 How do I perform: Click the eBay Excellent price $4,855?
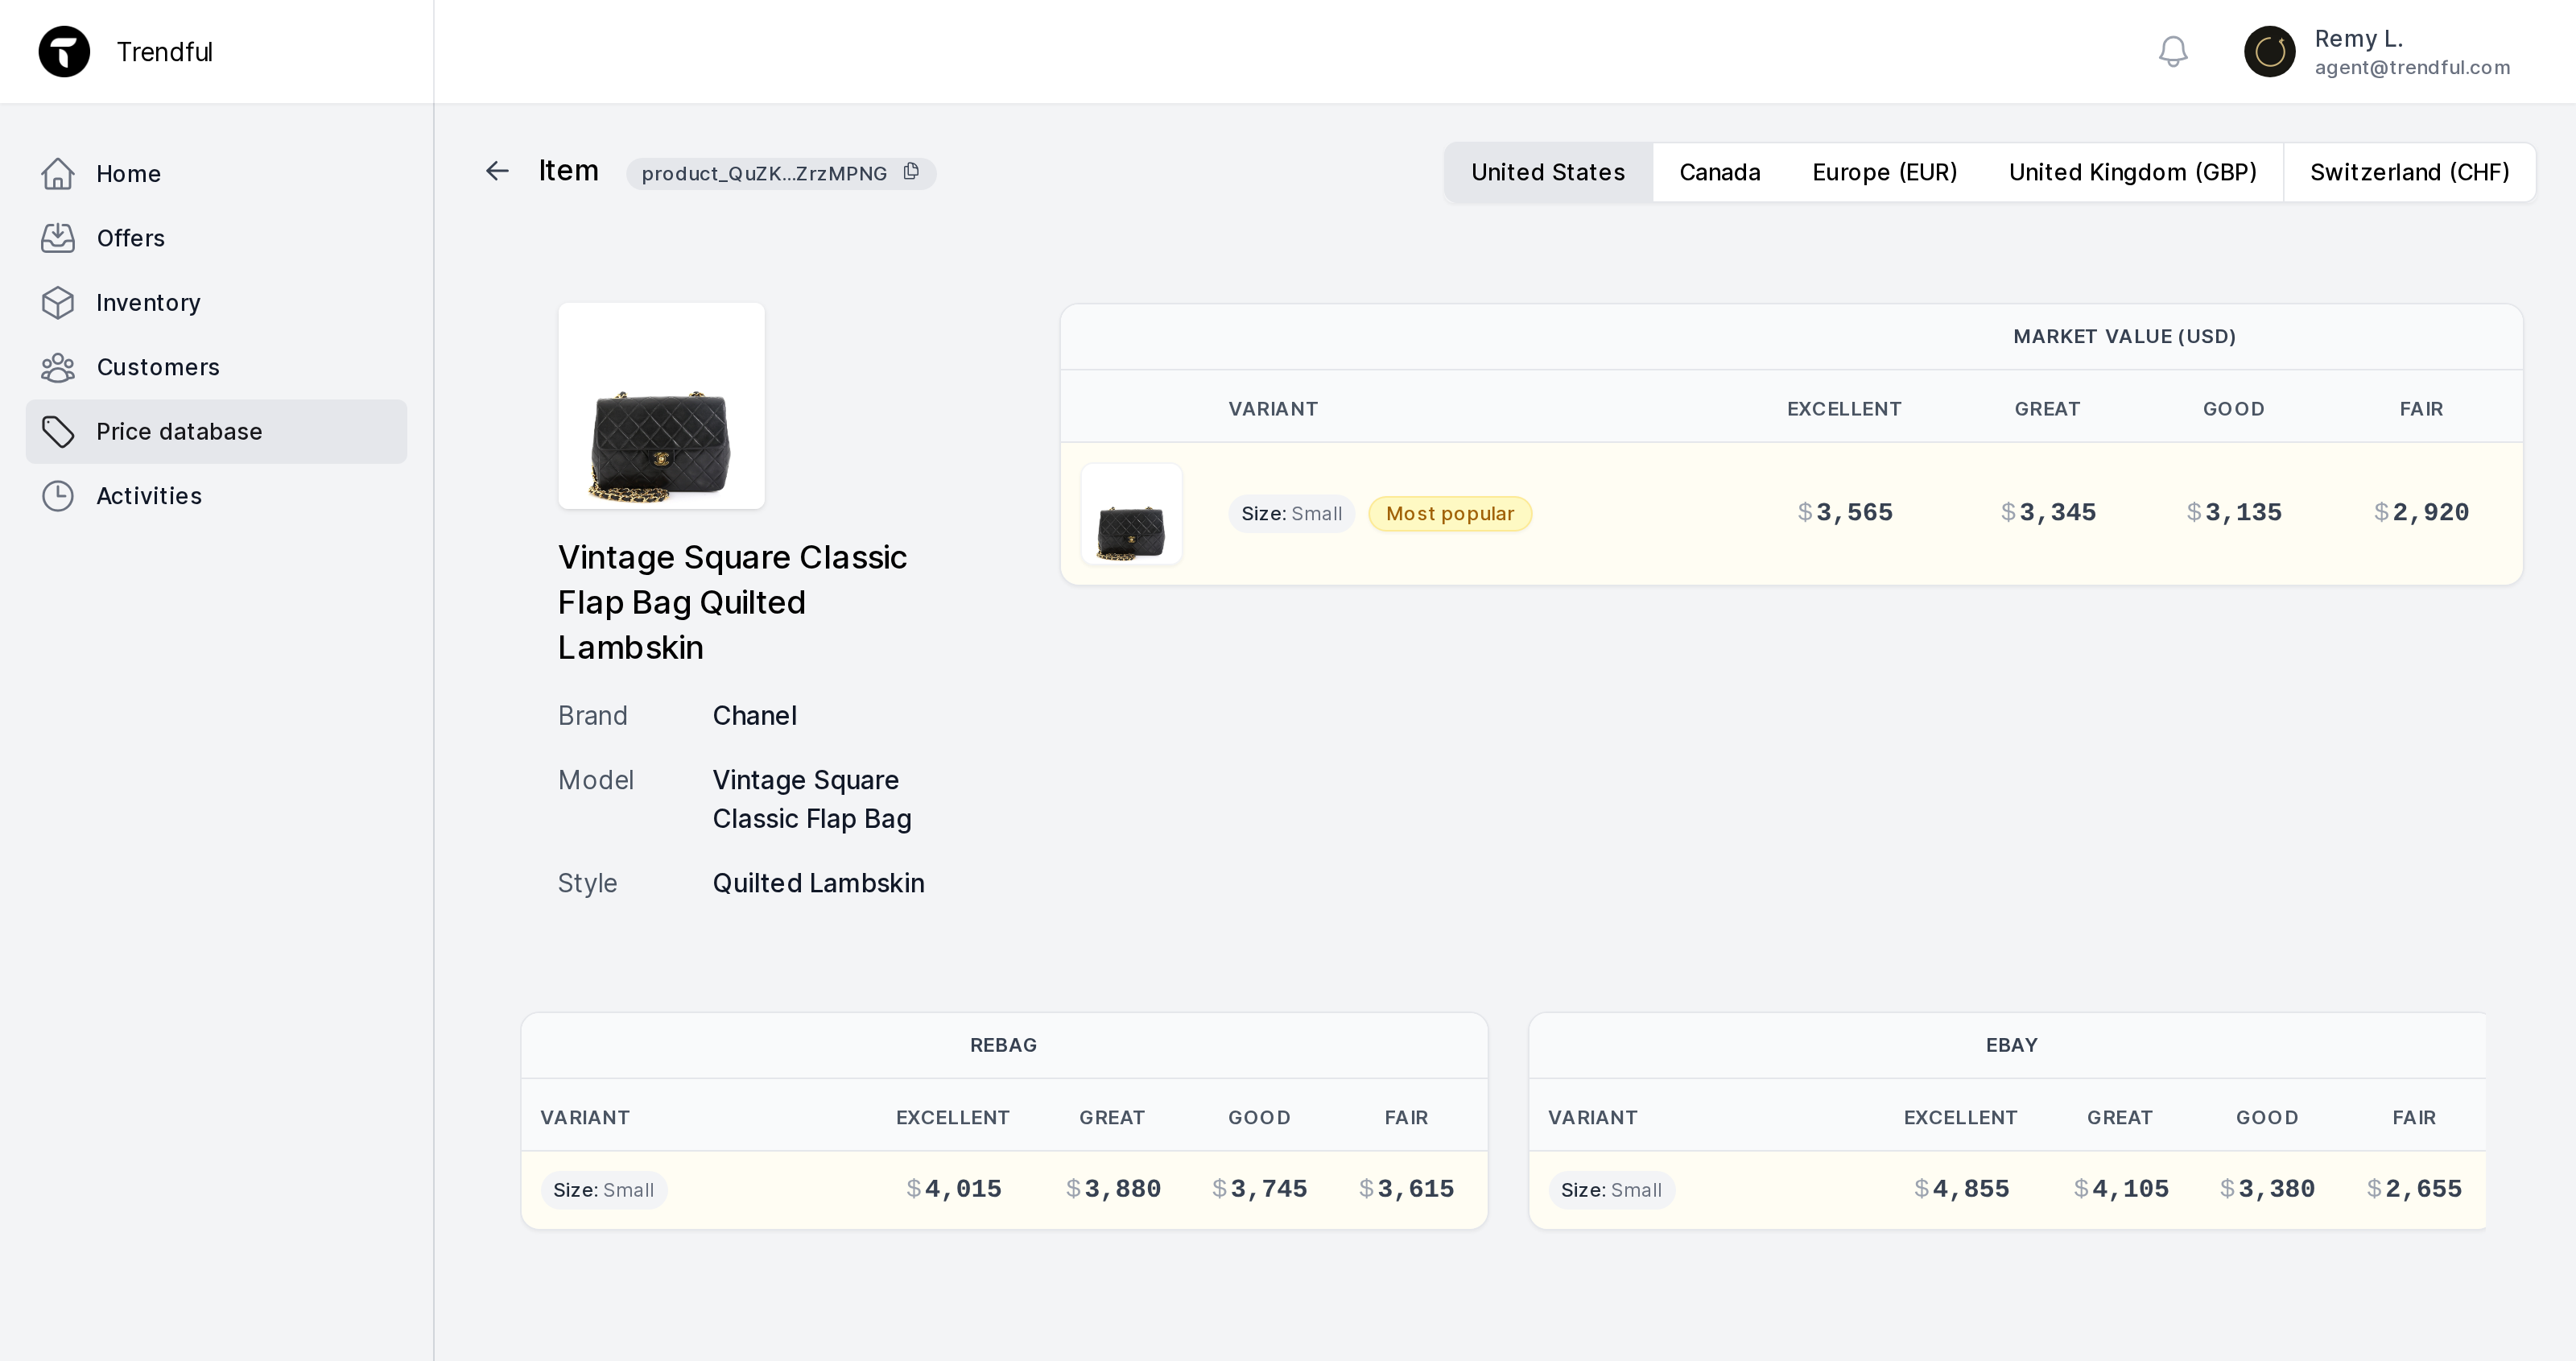tap(1961, 1189)
